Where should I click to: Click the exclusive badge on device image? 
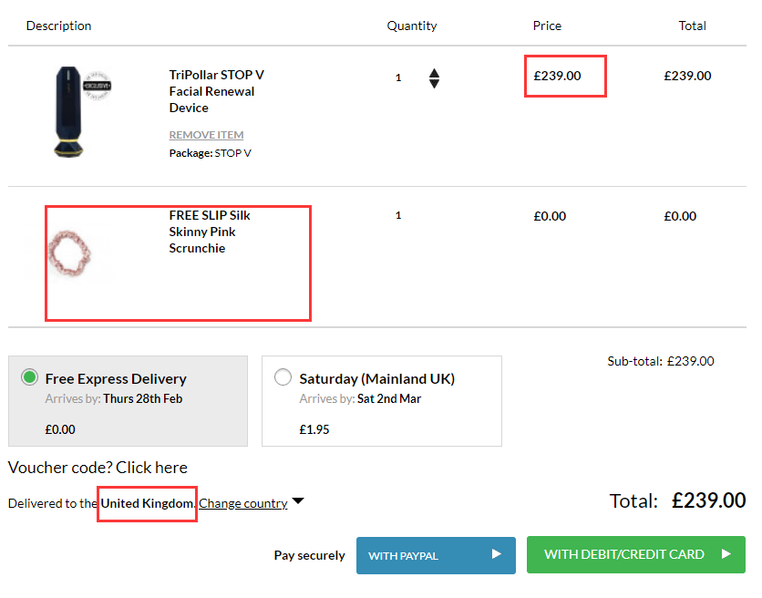[98, 86]
